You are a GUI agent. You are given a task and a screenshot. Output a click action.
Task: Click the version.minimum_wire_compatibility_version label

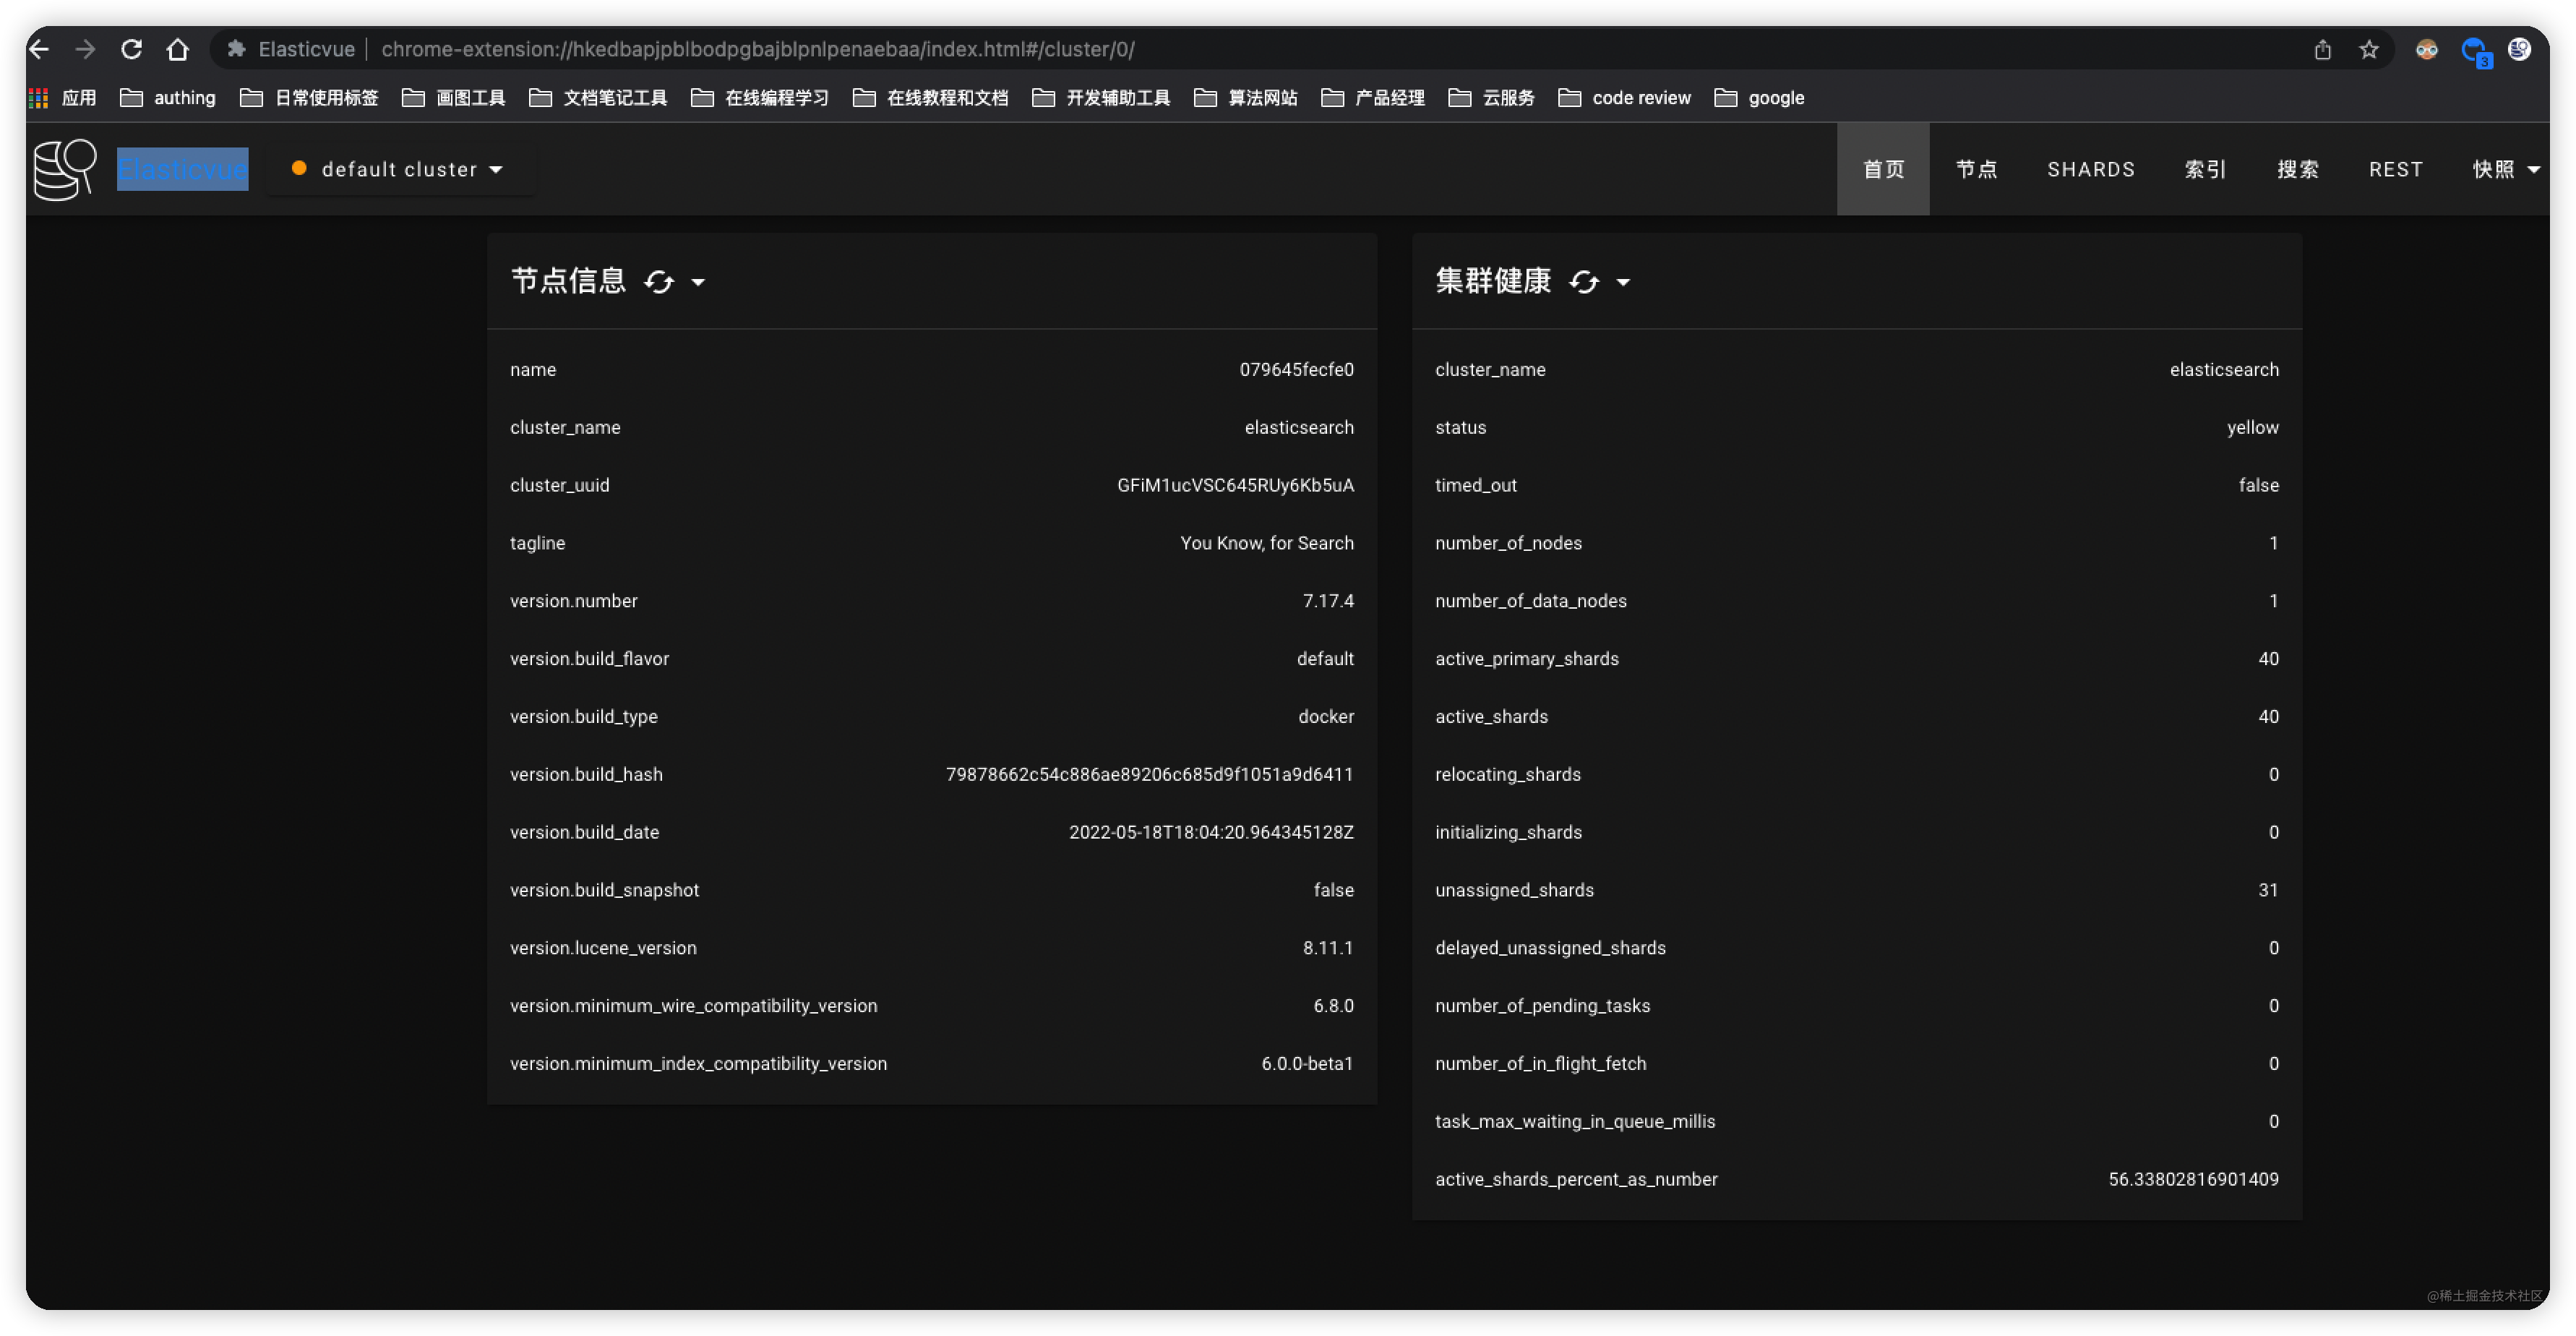pyautogui.click(x=693, y=1006)
